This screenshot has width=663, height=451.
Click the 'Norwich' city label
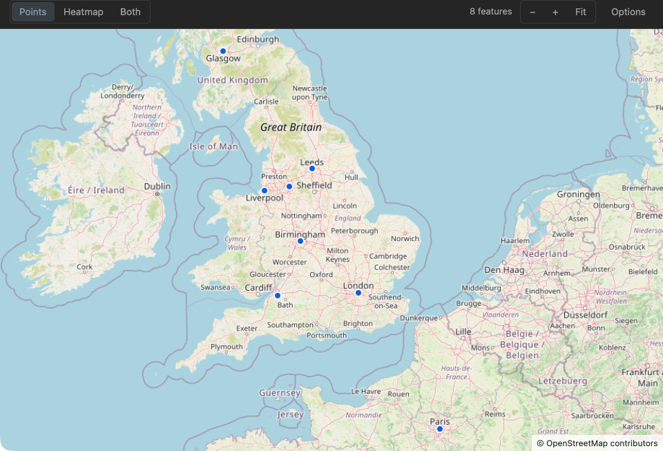pyautogui.click(x=405, y=238)
